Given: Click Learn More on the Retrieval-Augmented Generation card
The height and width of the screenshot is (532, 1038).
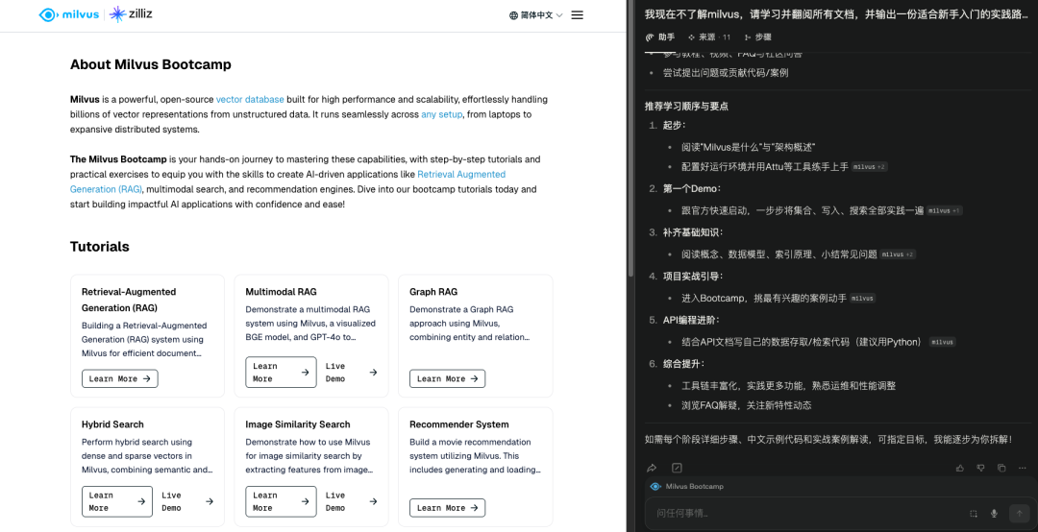Looking at the screenshot, I should [x=120, y=378].
